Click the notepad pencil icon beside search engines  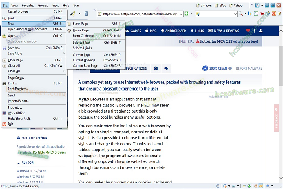click(x=280, y=13)
